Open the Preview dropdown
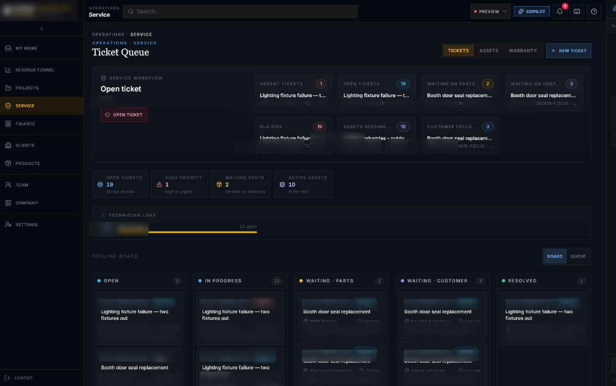The height and width of the screenshot is (386, 616). click(490, 12)
